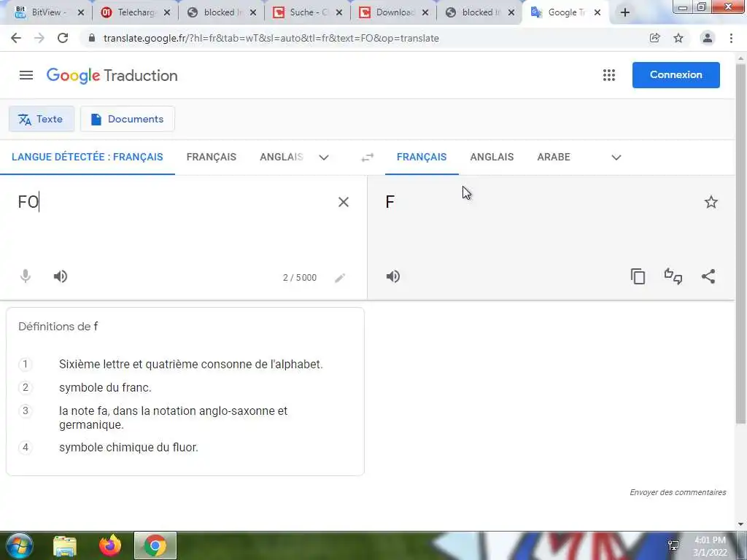Reload the page
Screen dimensions: 747x560
[63, 38]
